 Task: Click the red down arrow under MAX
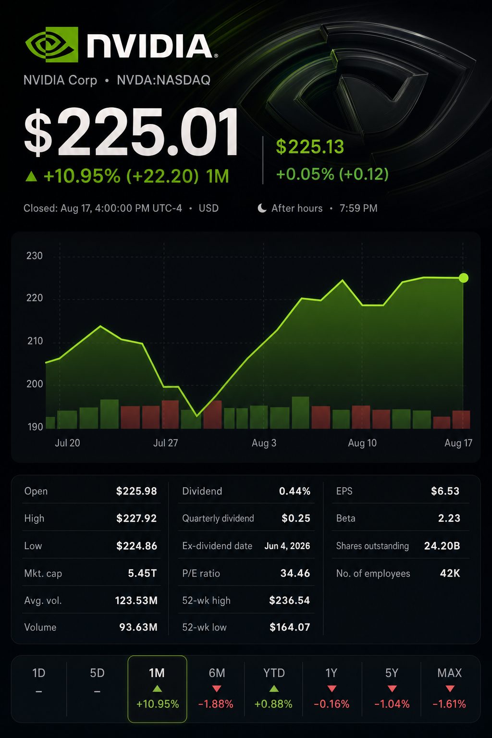click(x=450, y=689)
